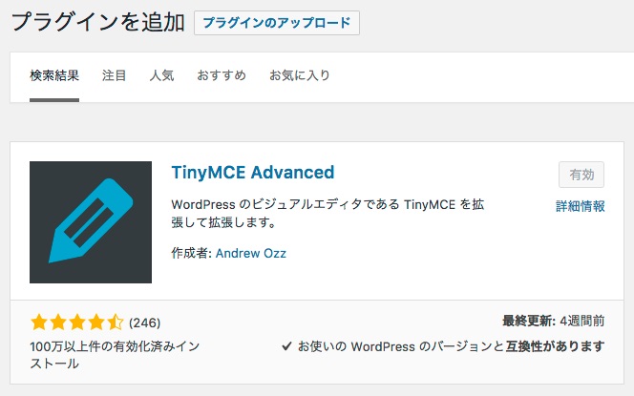Screen dimensions: 634x396
Task: Click the 最終更新: 4週間前 text
Action: tap(553, 322)
